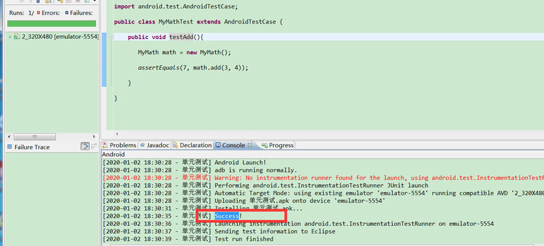544x246 pixels.
Task: Click the compare actual with expected icon
Action: [94, 147]
